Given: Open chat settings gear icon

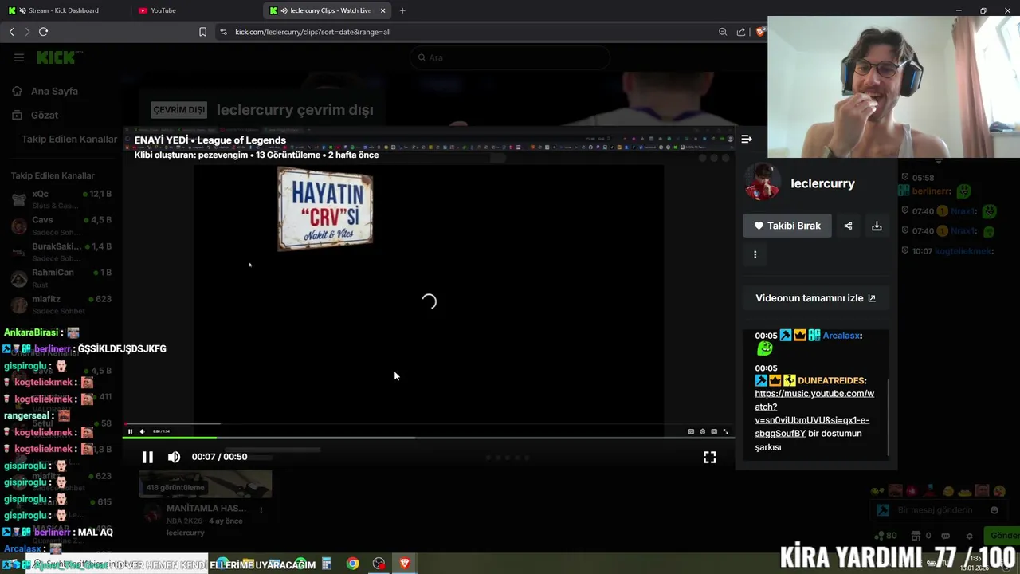Looking at the screenshot, I should (969, 536).
